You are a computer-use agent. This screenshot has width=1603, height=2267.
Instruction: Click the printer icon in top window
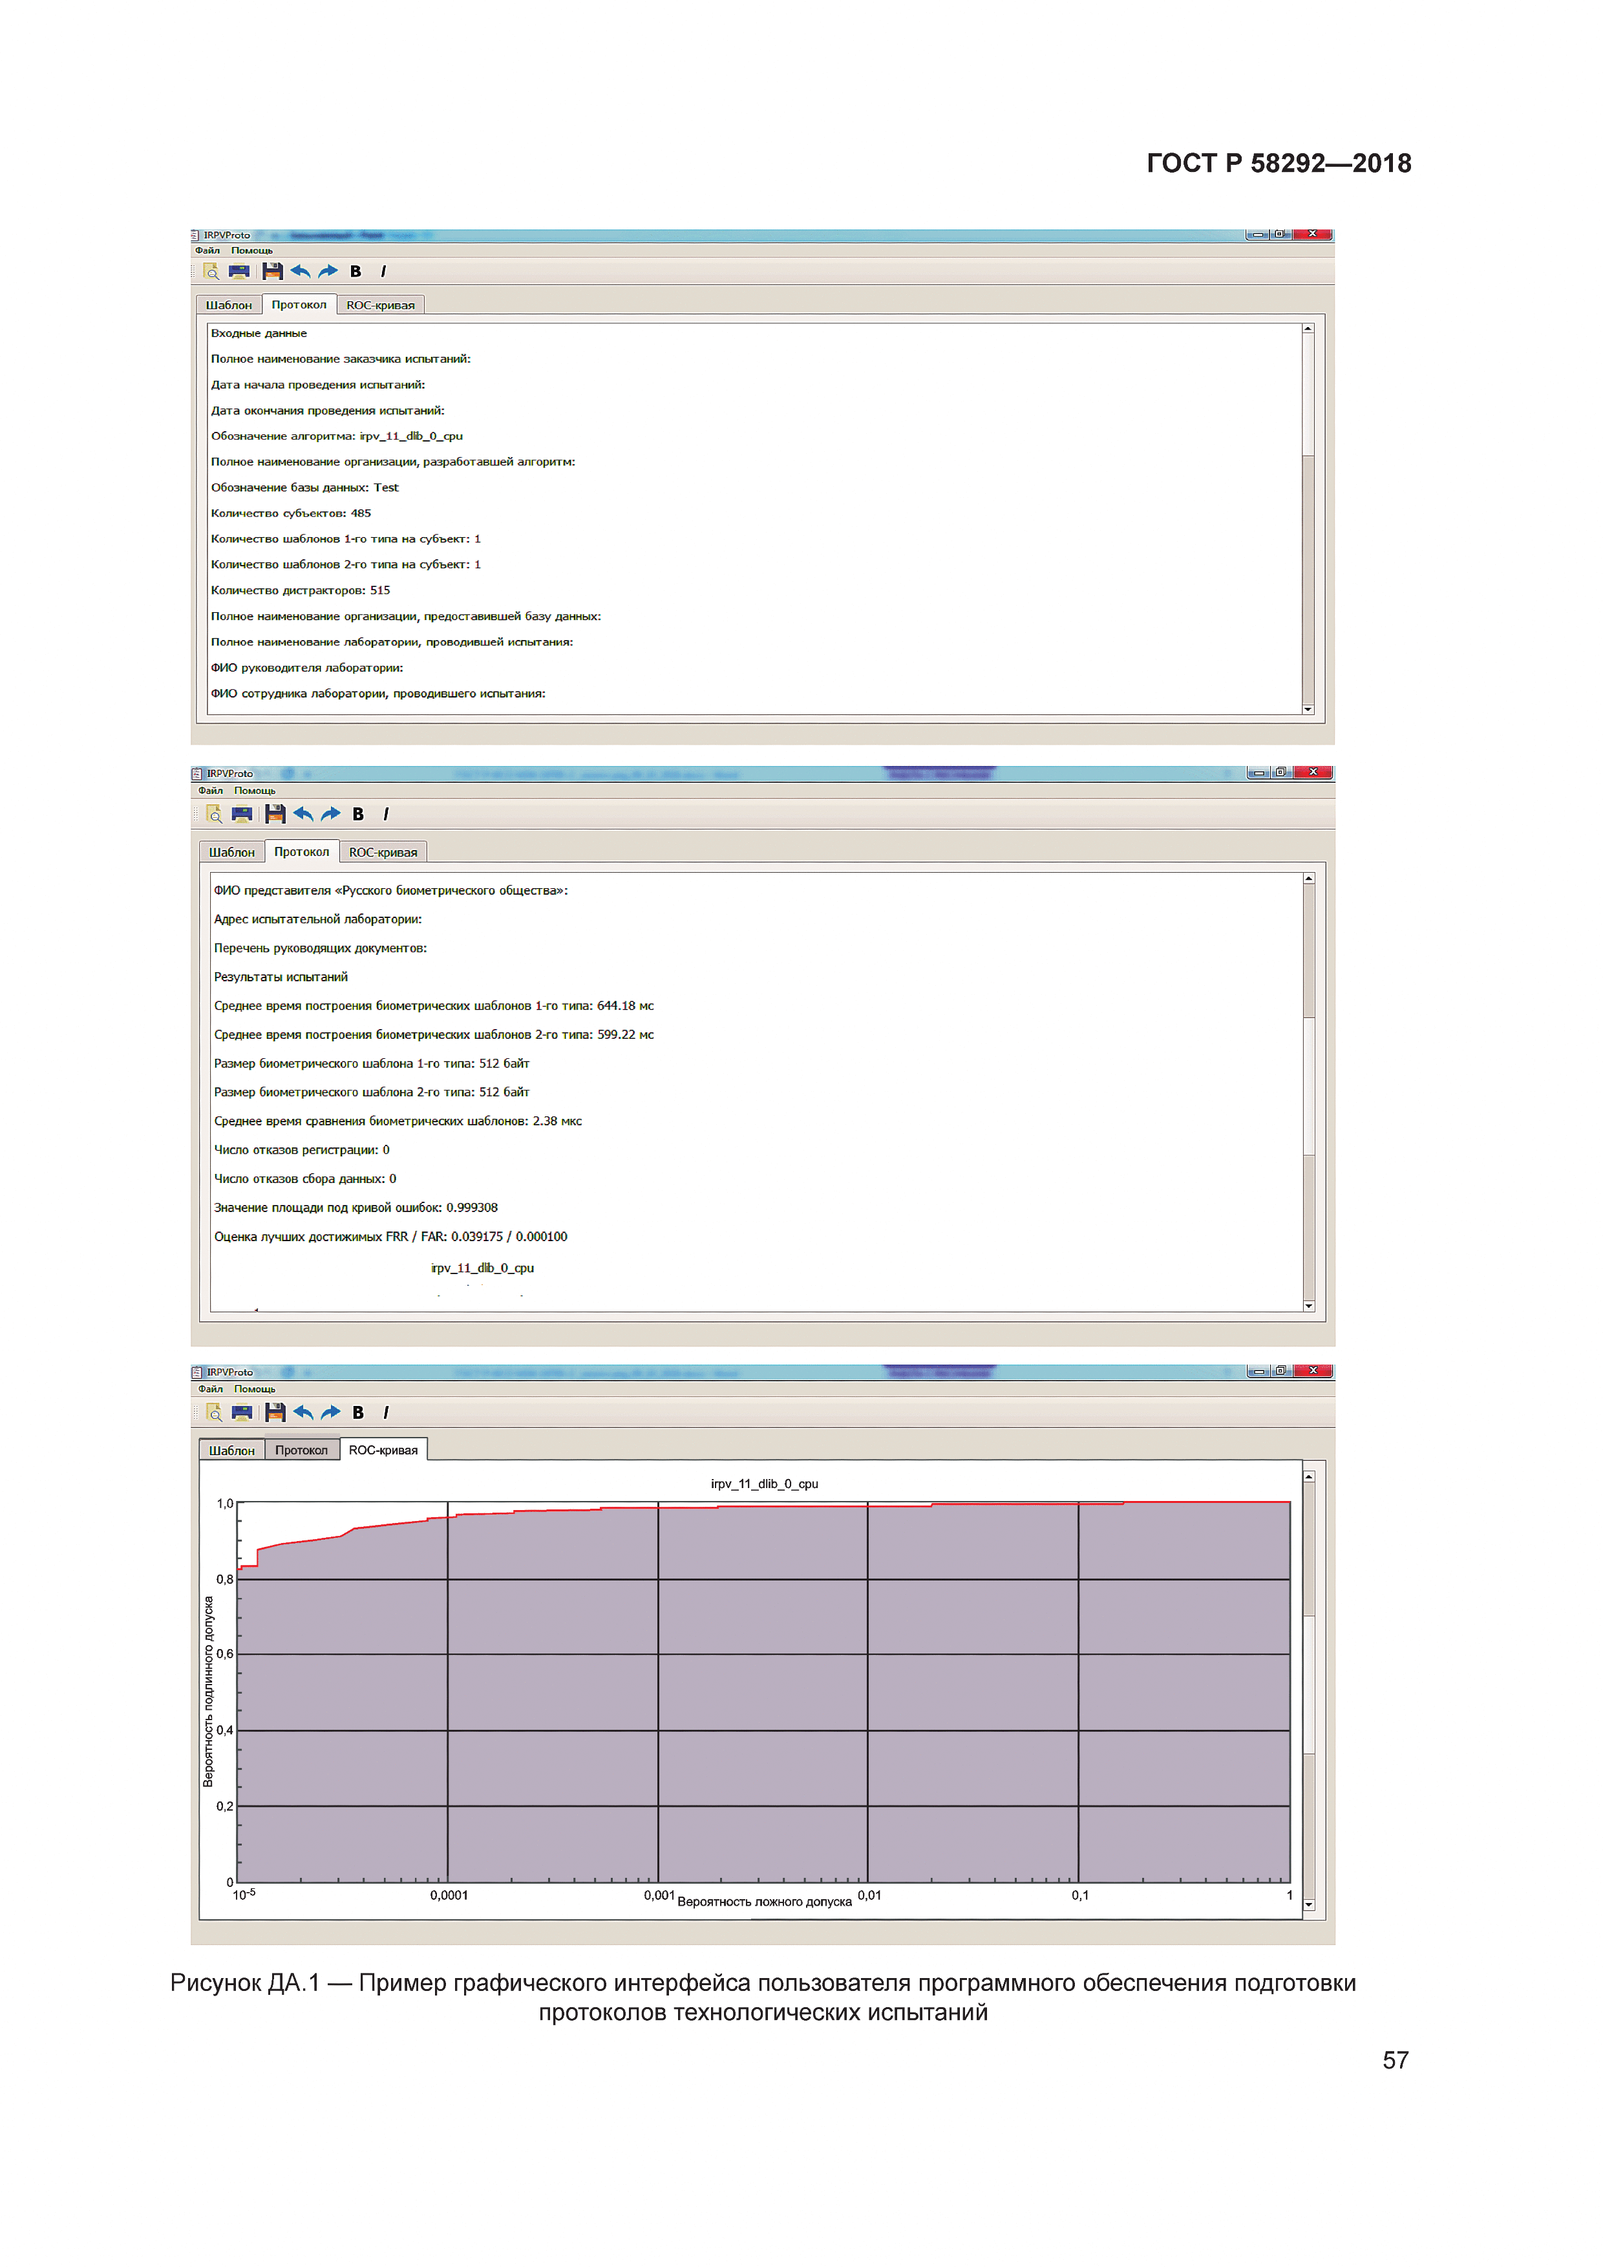pos(239,271)
